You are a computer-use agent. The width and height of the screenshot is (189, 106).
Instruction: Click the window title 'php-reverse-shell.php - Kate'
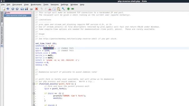pyautogui.click(x=132, y=1)
